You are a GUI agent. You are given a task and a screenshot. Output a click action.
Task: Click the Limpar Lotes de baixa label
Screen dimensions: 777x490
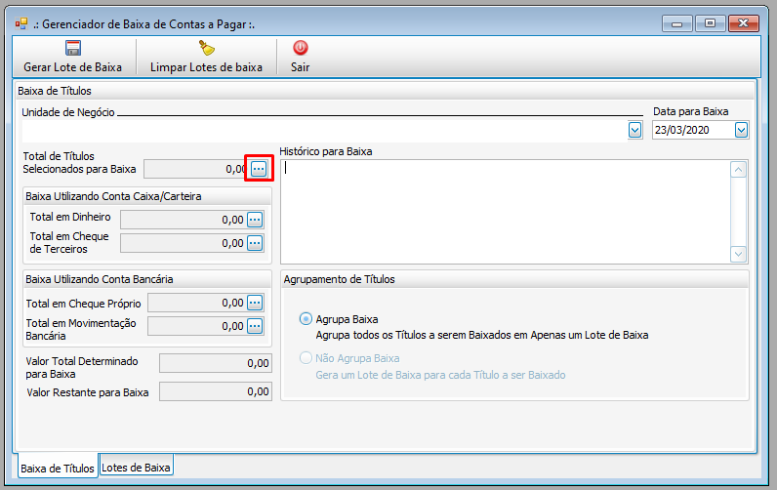206,67
